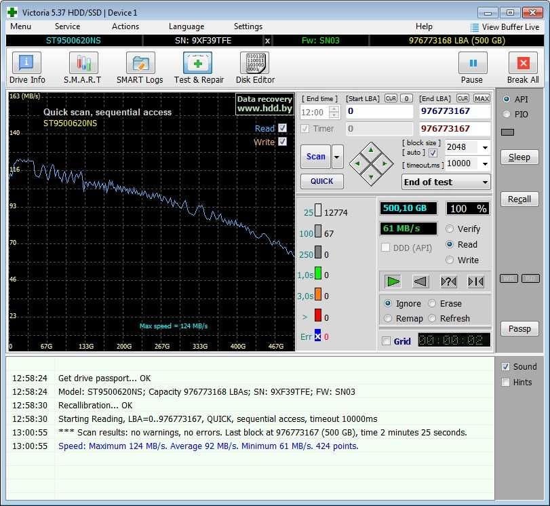Click the green play scan button
Image resolution: width=550 pixels, height=506 pixels.
click(393, 281)
